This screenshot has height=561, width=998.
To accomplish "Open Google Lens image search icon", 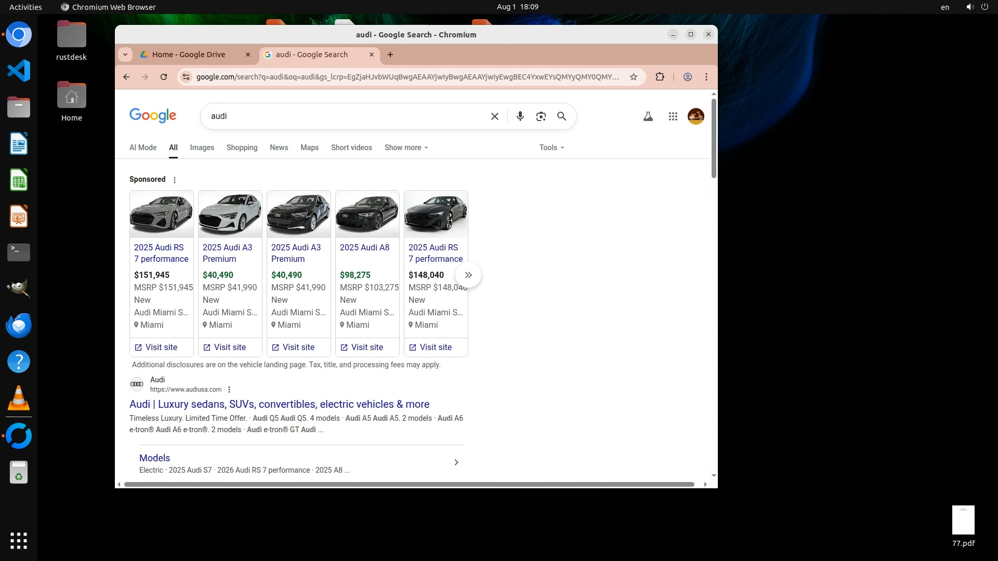I will tap(541, 116).
